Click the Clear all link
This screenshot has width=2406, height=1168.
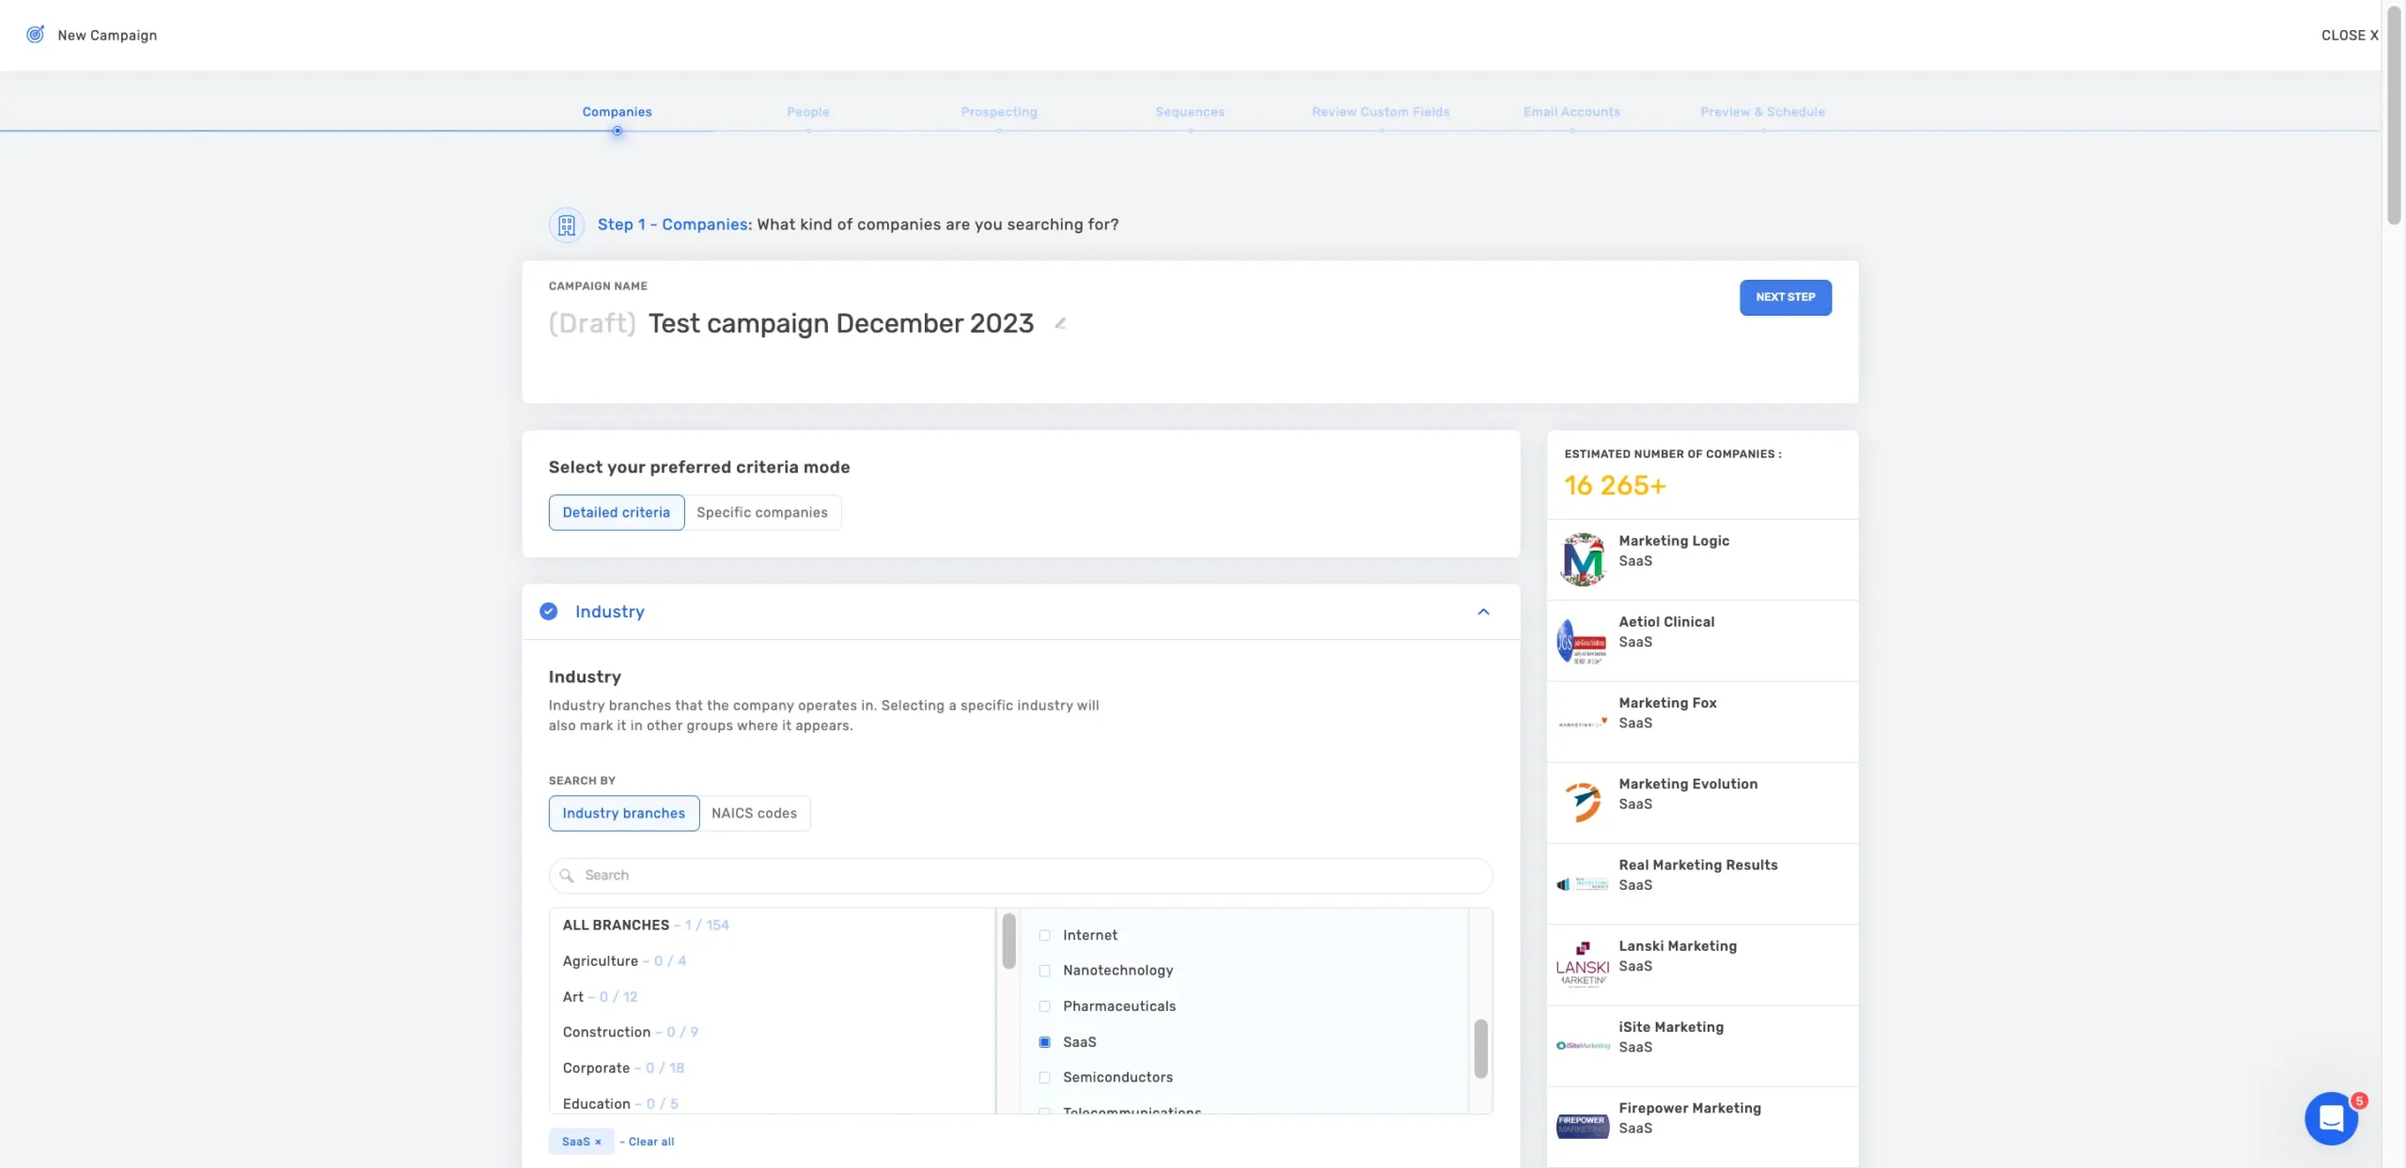(650, 1142)
